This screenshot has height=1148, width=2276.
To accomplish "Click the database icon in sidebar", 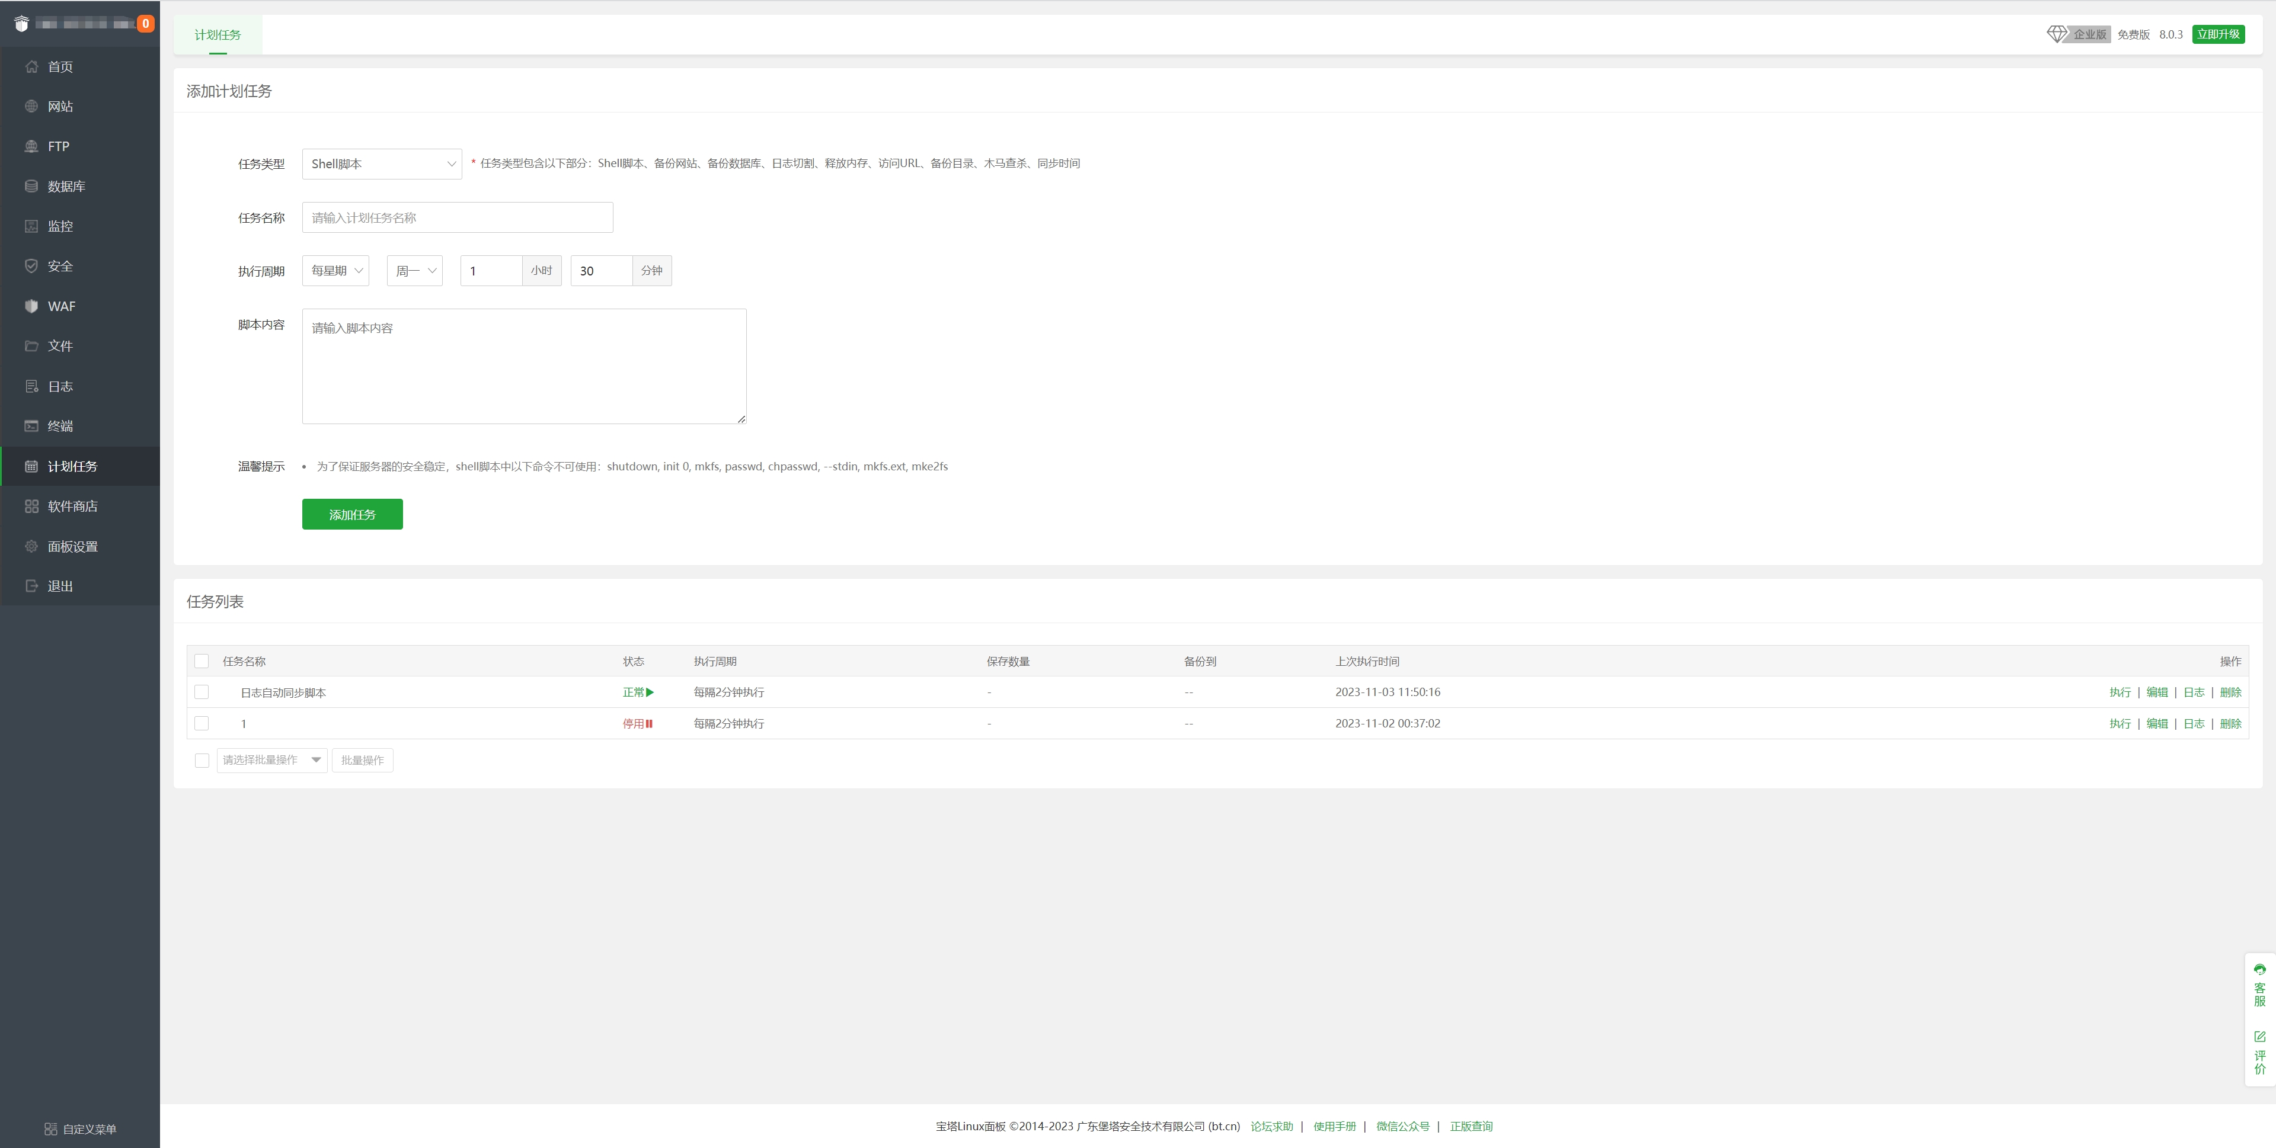I will (32, 187).
